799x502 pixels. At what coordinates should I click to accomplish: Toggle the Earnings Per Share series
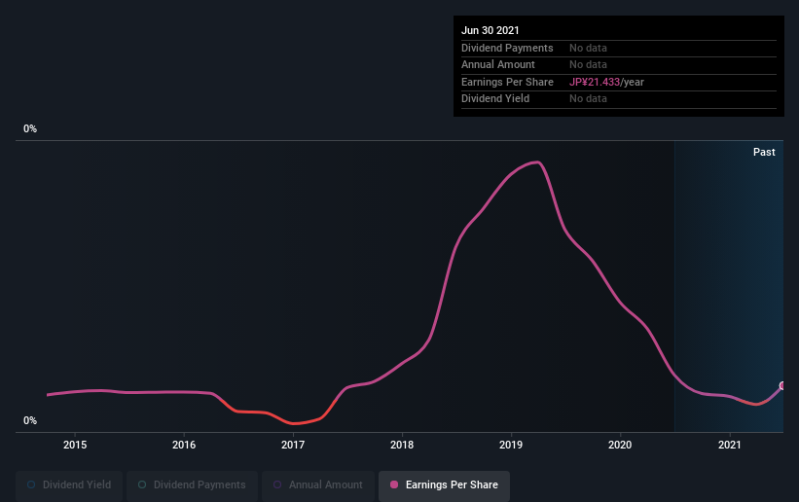pyautogui.click(x=444, y=484)
